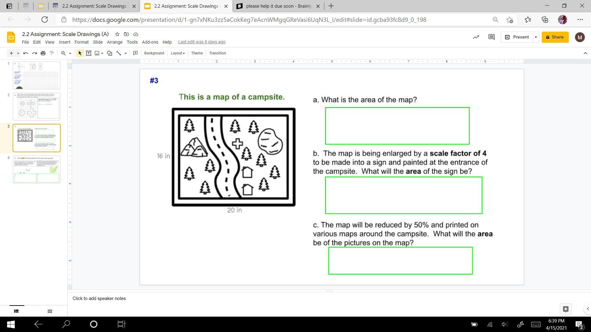Switch to grid view of slides
The image size is (591, 332).
pyautogui.click(x=50, y=311)
